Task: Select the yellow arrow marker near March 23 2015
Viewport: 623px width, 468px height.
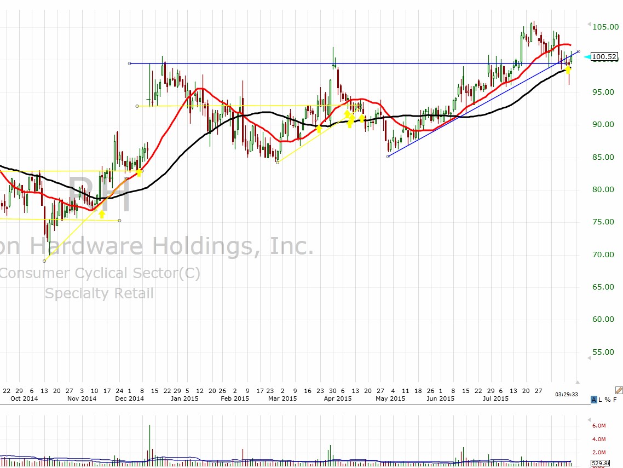Action: (319, 129)
